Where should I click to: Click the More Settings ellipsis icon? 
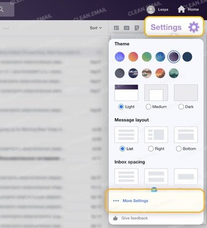[116, 201]
